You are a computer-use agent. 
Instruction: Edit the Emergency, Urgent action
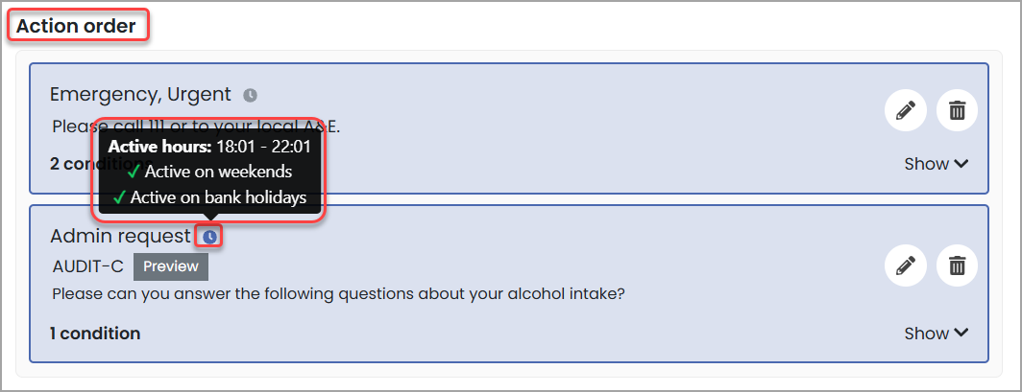905,111
